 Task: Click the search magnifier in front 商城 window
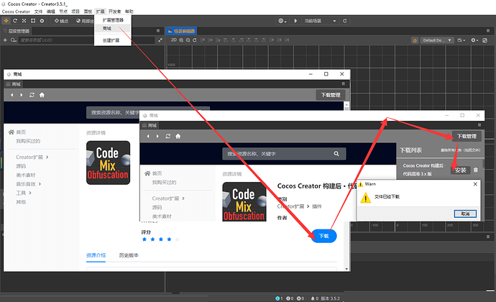click(x=336, y=154)
